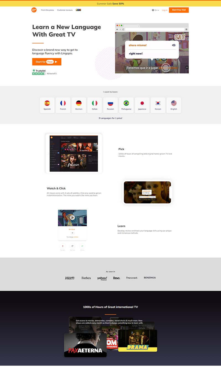Click the mute icon on demo video

[187, 67]
